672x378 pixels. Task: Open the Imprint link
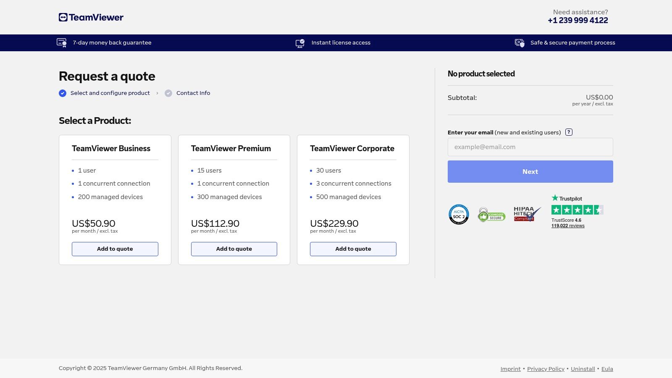(x=510, y=369)
